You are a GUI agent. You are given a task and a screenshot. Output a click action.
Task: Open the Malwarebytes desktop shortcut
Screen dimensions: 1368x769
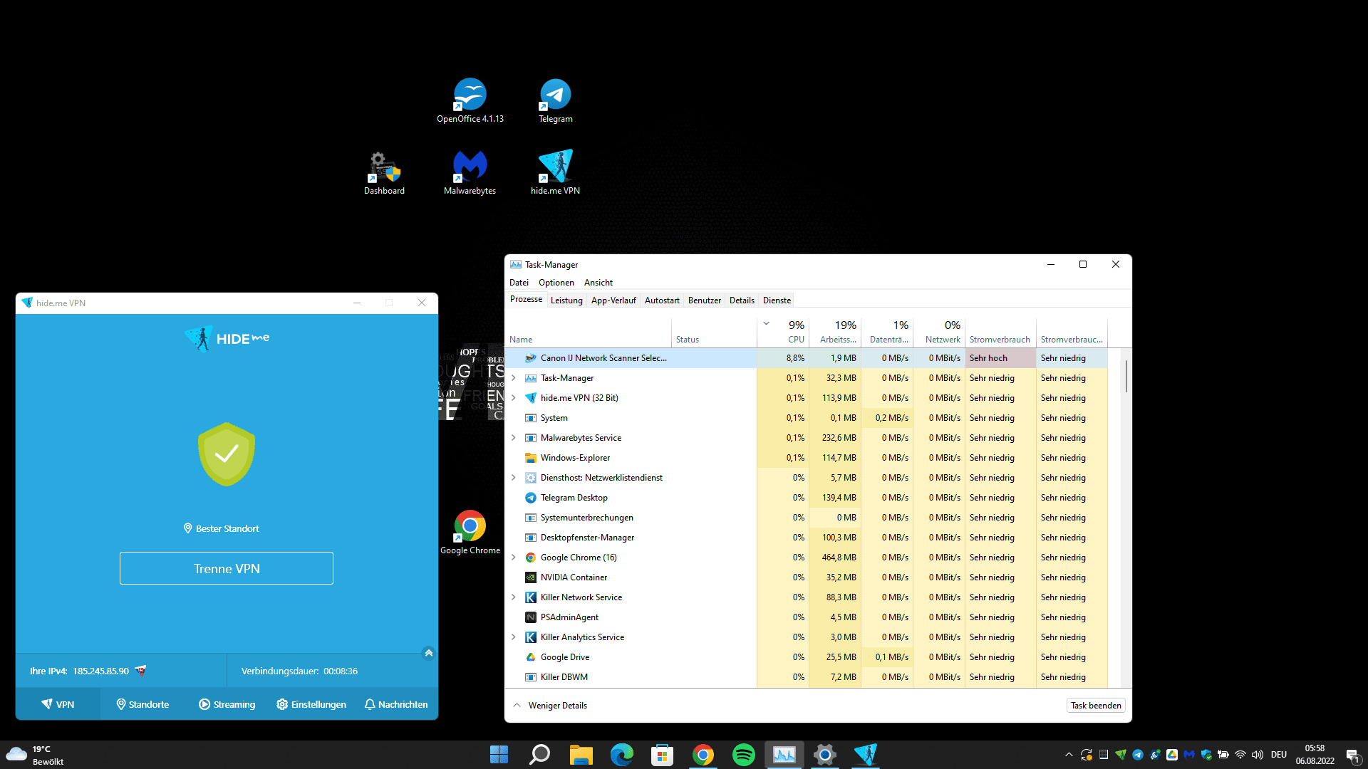click(470, 172)
